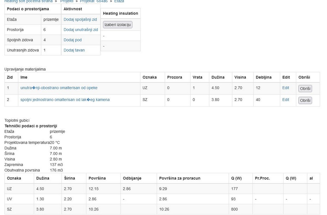Click the 'Površina za proracun' column header
This screenshot has width=327, height=215.
pos(180,178)
